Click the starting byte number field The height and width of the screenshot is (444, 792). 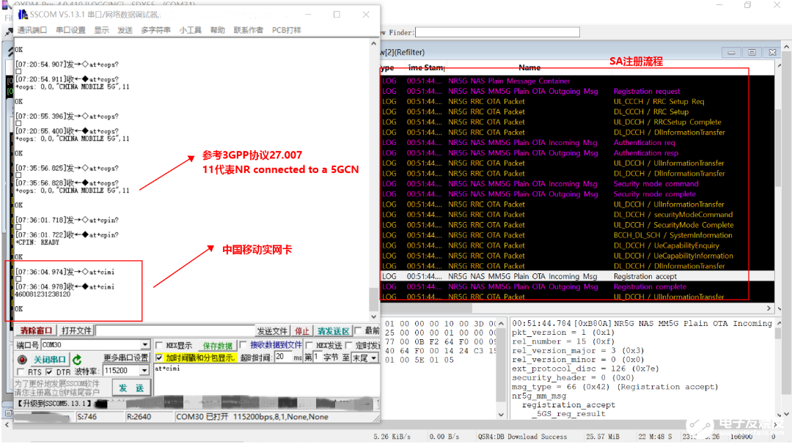(x=318, y=358)
